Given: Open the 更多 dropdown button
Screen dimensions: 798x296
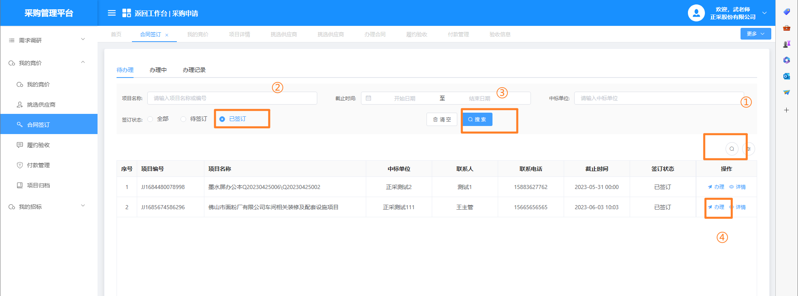Looking at the screenshot, I should 755,34.
